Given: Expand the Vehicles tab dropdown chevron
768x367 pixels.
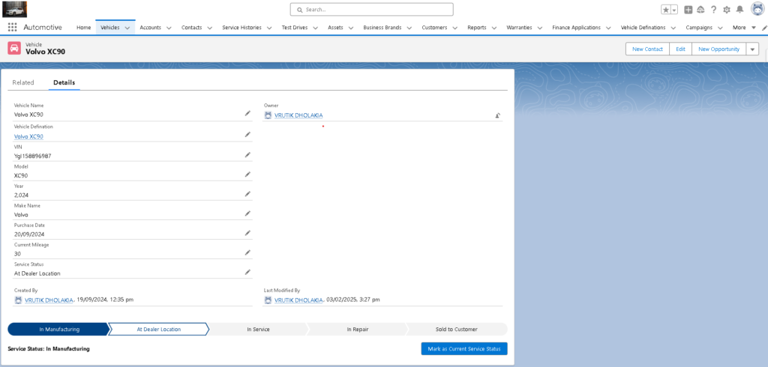Looking at the screenshot, I should point(127,28).
